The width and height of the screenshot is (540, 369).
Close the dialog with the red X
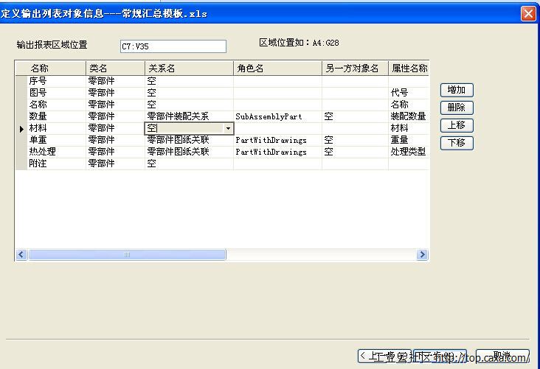(x=528, y=13)
